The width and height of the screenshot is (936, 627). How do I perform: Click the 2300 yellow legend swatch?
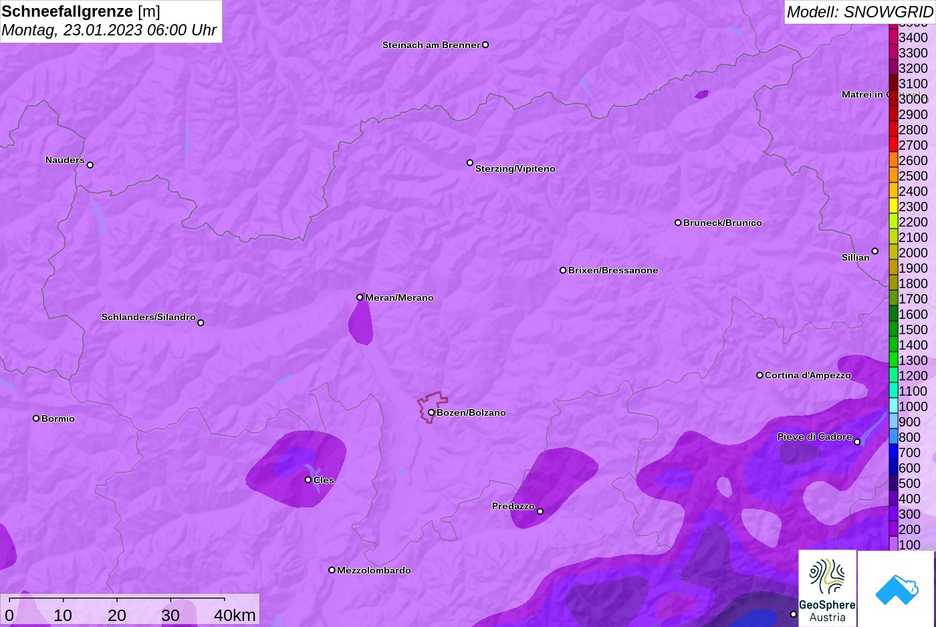[x=893, y=207]
